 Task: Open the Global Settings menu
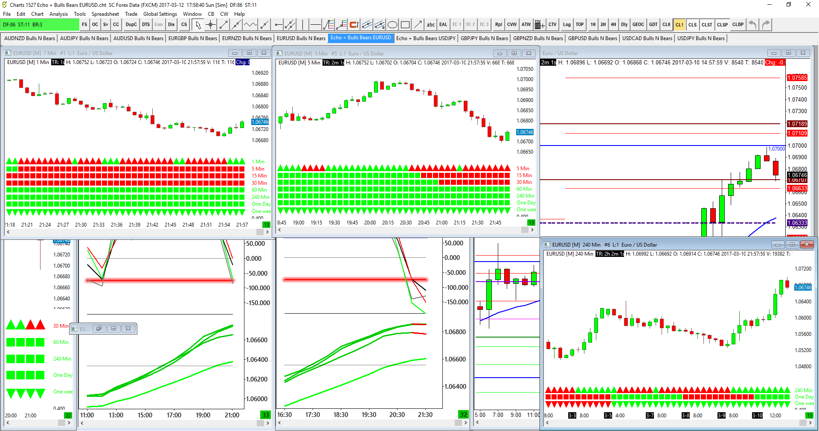(x=160, y=14)
